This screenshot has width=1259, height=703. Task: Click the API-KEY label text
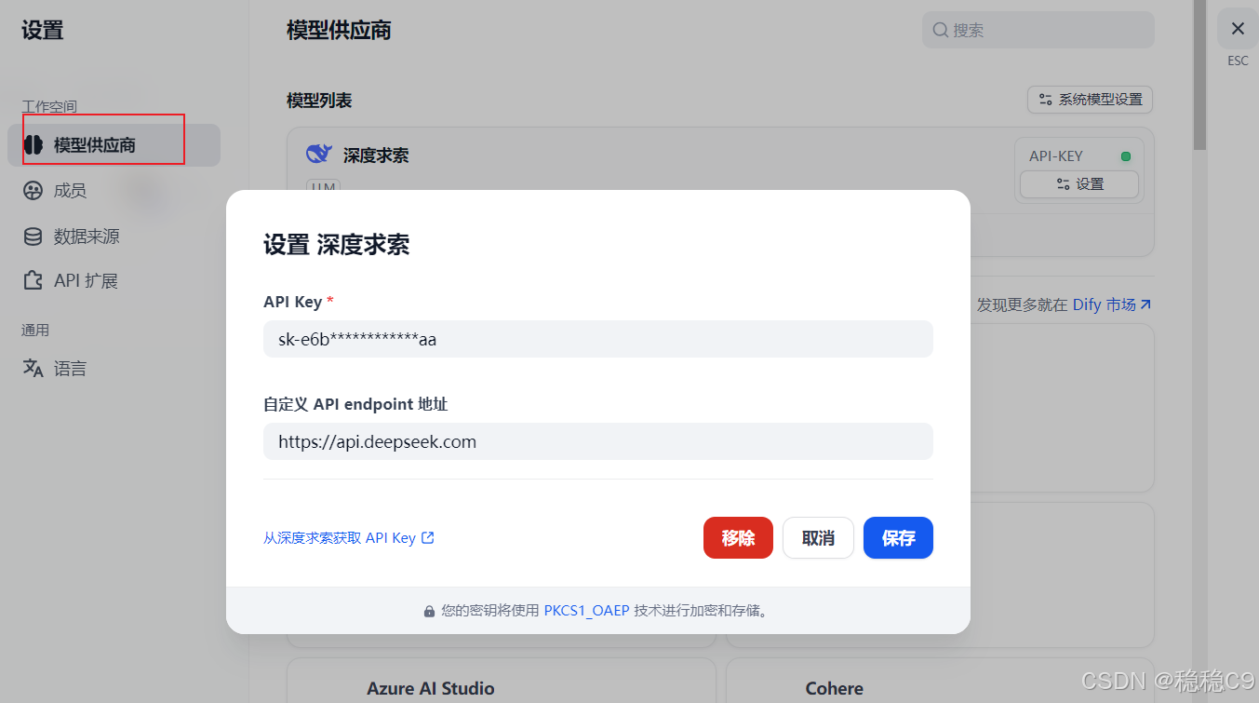coord(1056,156)
